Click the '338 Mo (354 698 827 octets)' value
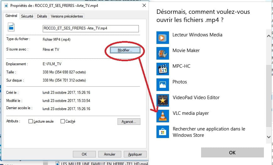The image size is (273, 165). click(64, 72)
